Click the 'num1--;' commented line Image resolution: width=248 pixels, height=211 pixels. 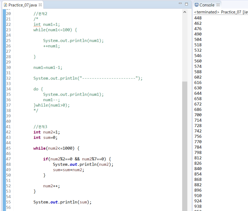(x=51, y=100)
